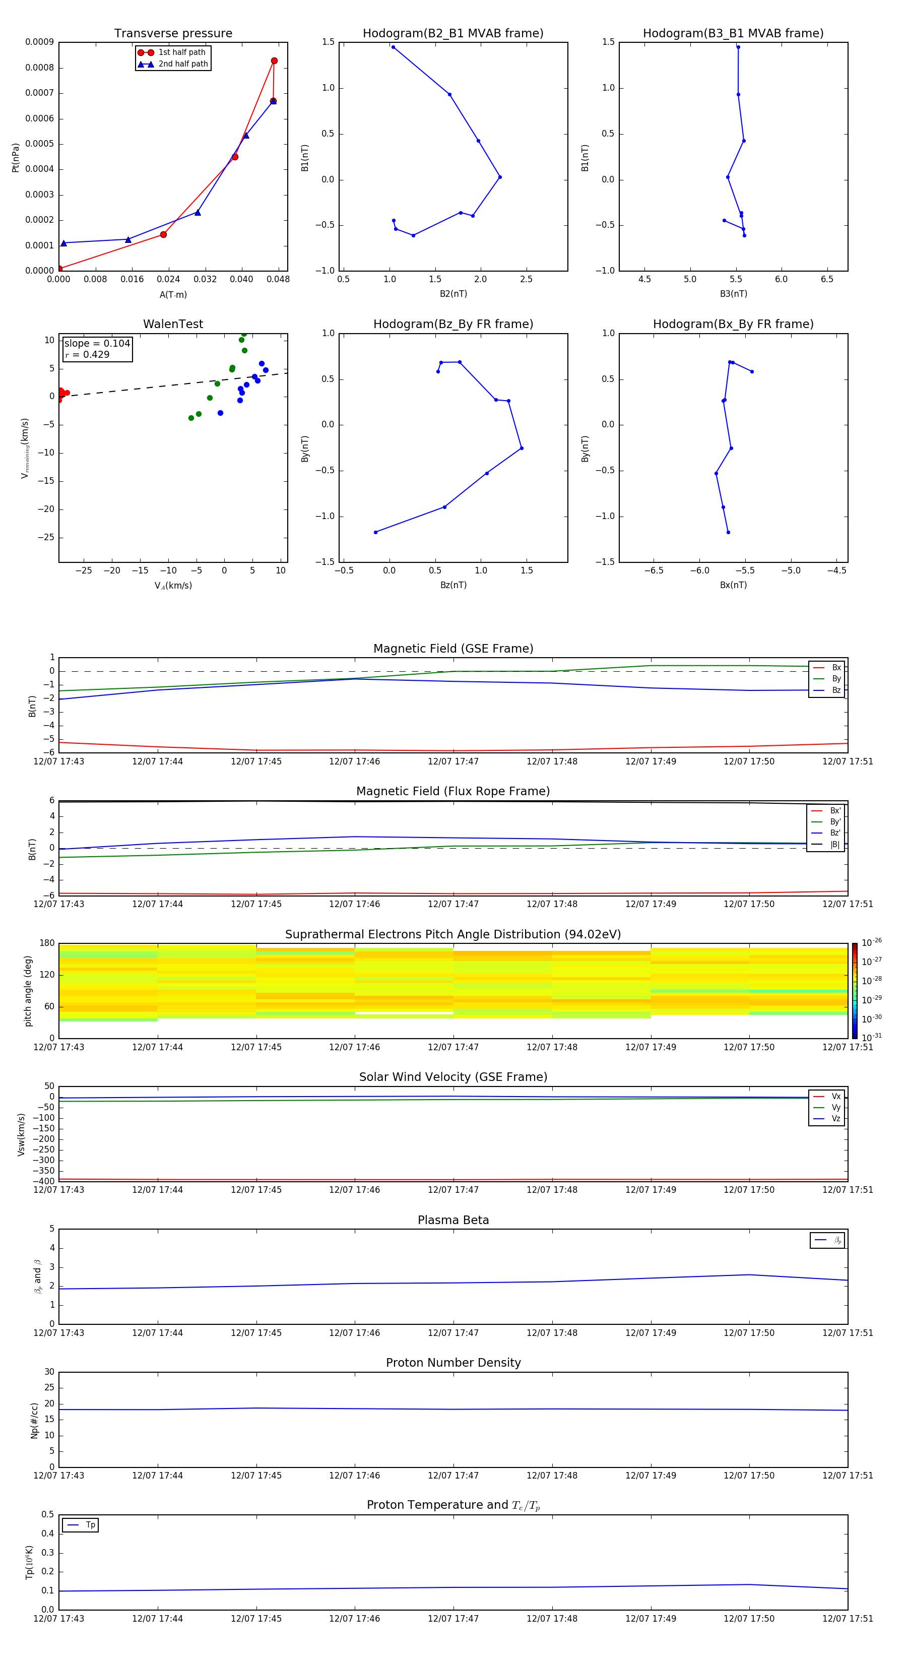Click the "Bx(nT)" x-axis label
Viewport: 907px width, 1663px height.
tap(733, 585)
